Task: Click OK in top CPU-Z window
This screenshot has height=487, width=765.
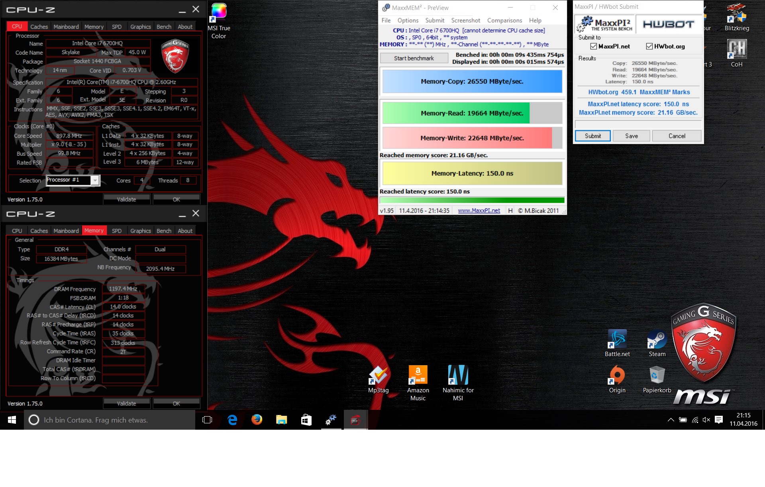Action: [177, 199]
